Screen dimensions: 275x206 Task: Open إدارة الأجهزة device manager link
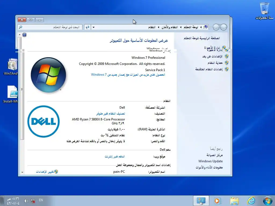click(x=214, y=49)
